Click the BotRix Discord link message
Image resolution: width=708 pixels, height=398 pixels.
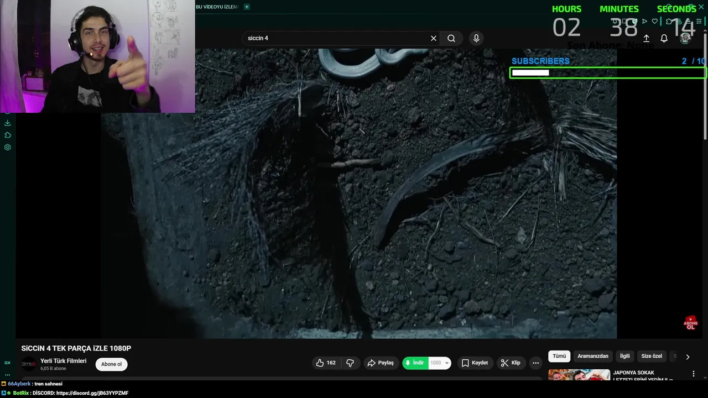[x=80, y=393]
